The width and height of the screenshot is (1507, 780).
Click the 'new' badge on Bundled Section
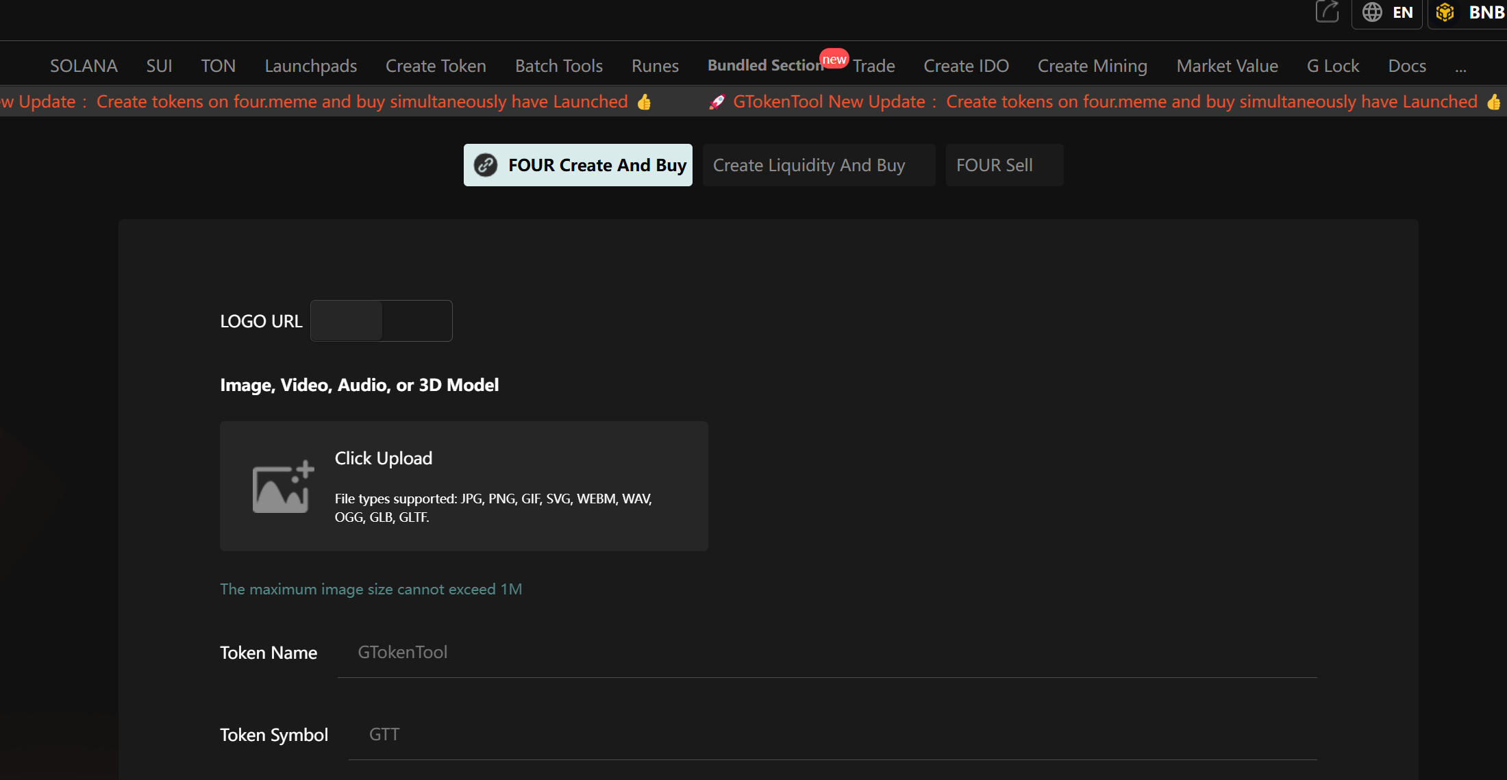point(834,59)
